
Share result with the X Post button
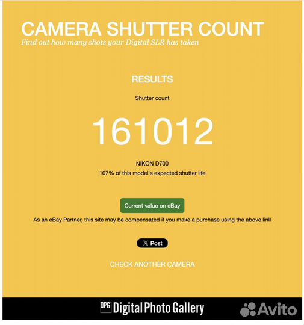(152, 243)
